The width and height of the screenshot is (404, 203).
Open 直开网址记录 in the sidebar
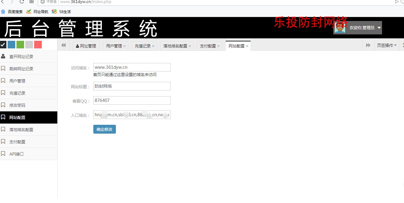21,57
